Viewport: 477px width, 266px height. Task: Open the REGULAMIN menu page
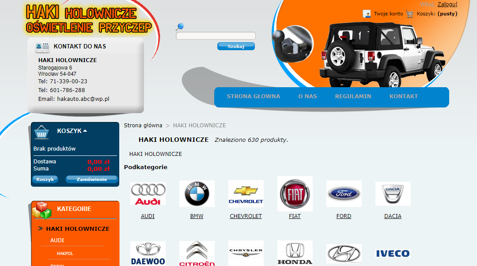(x=353, y=96)
